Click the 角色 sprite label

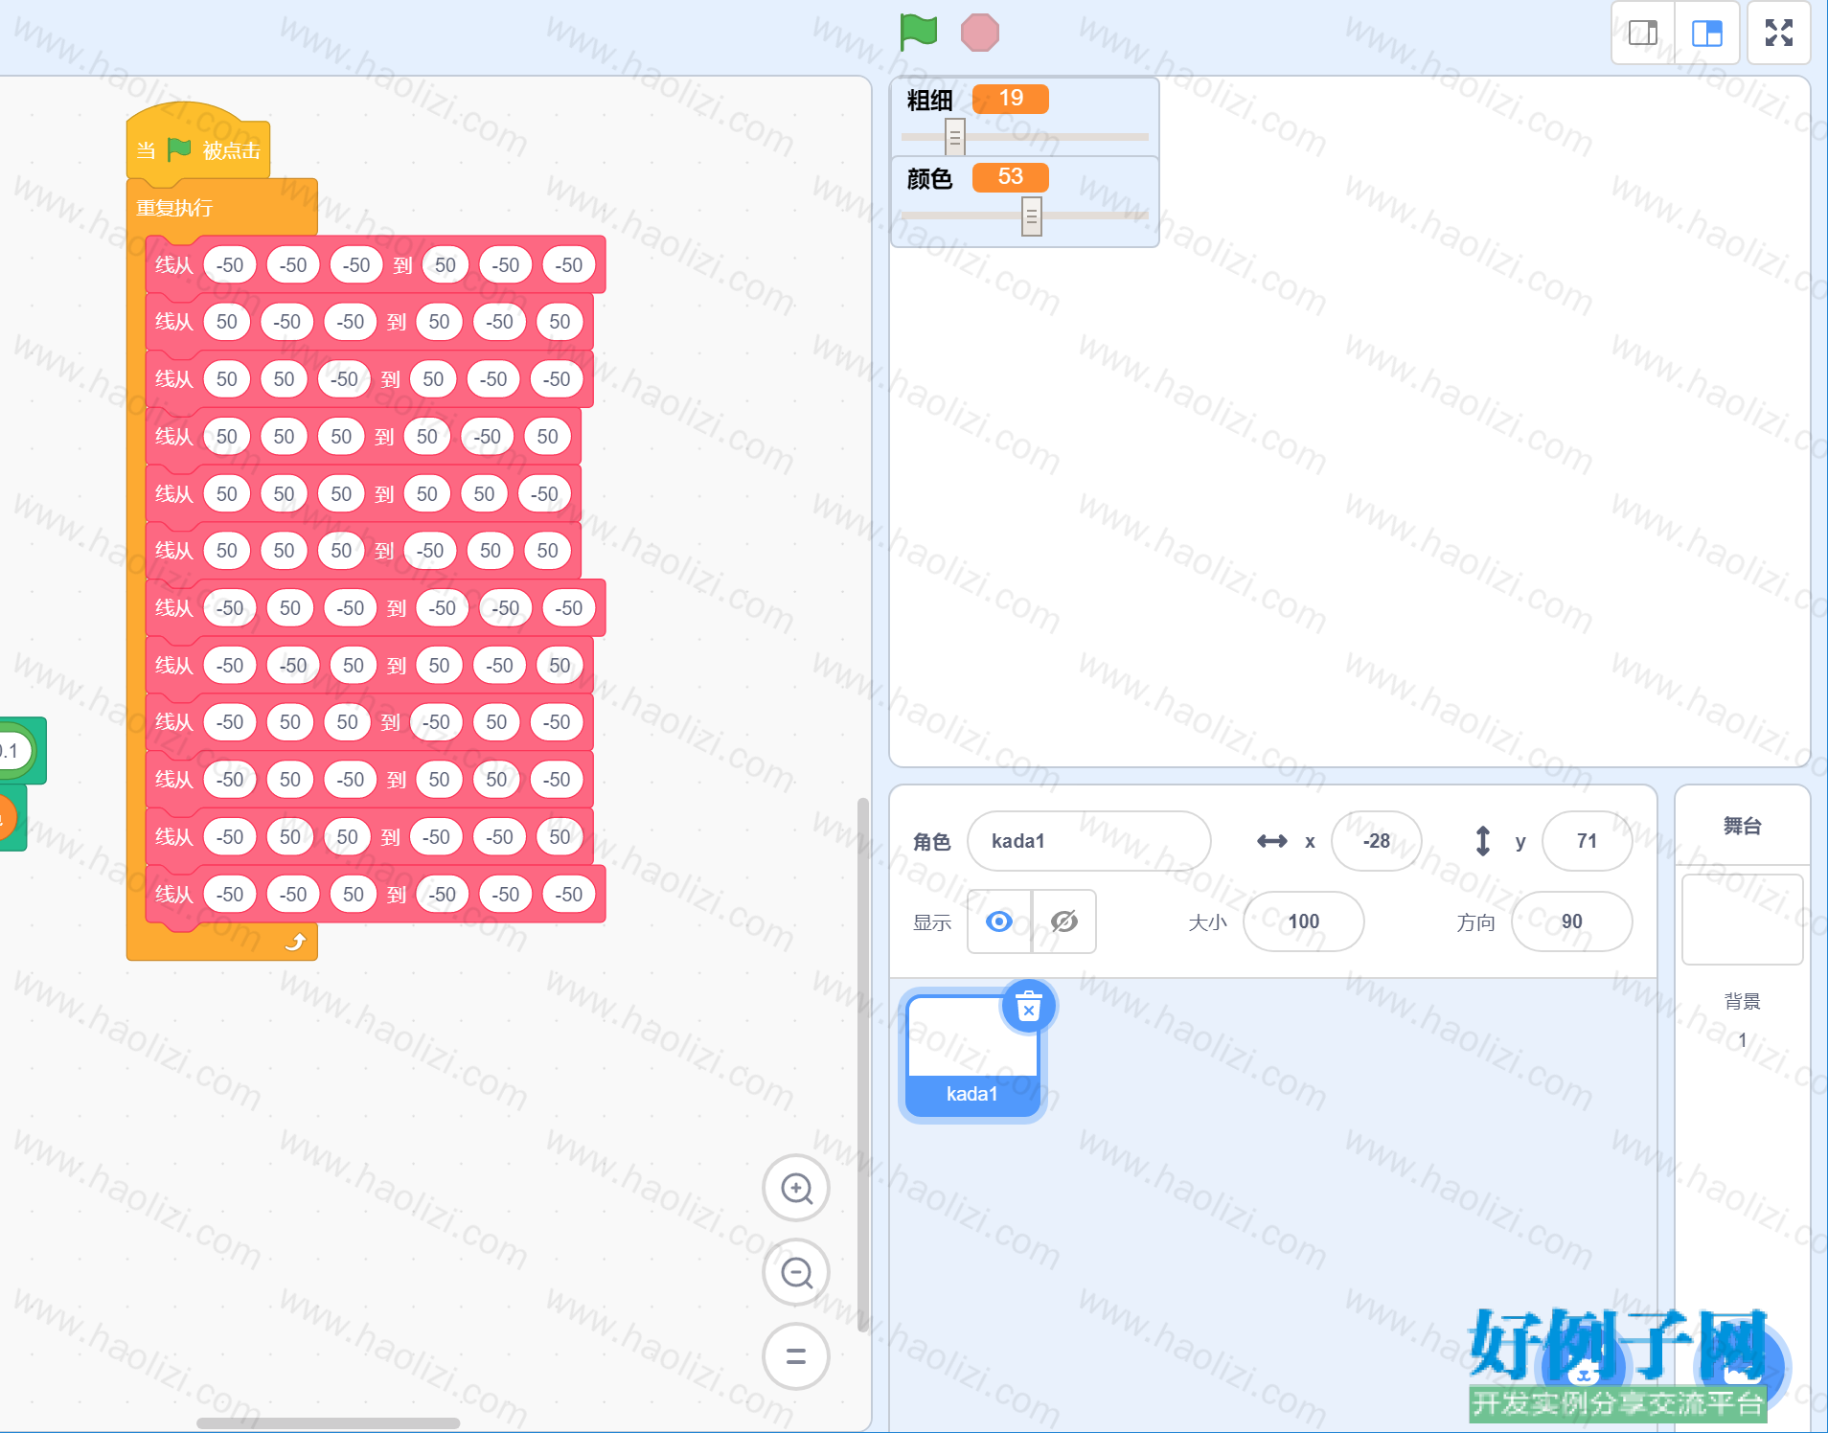(931, 842)
